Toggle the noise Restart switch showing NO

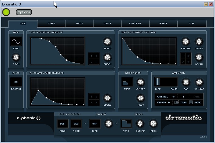16,82
